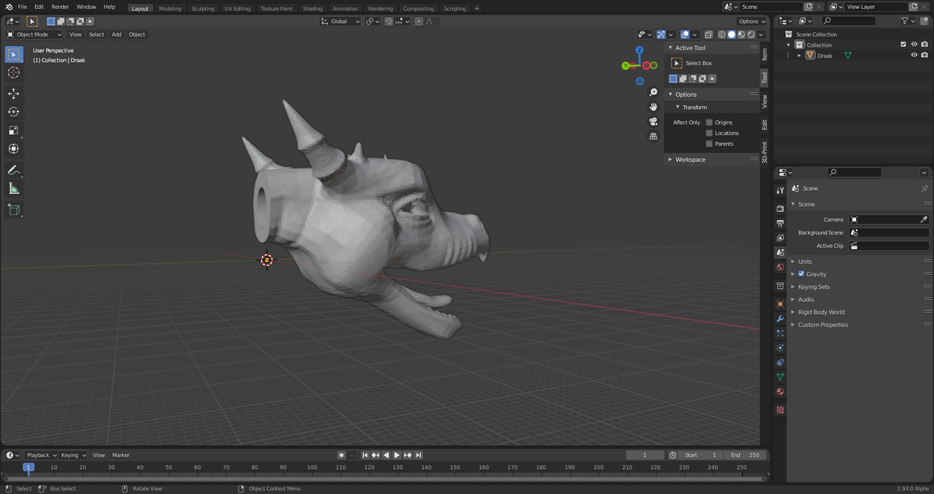Open the Item sidebar tab
The image size is (934, 494).
(x=765, y=54)
